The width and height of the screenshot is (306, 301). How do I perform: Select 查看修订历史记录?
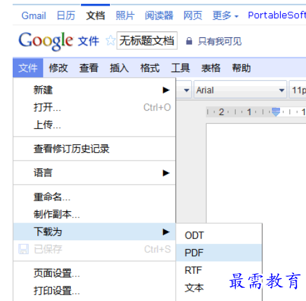tap(94, 149)
